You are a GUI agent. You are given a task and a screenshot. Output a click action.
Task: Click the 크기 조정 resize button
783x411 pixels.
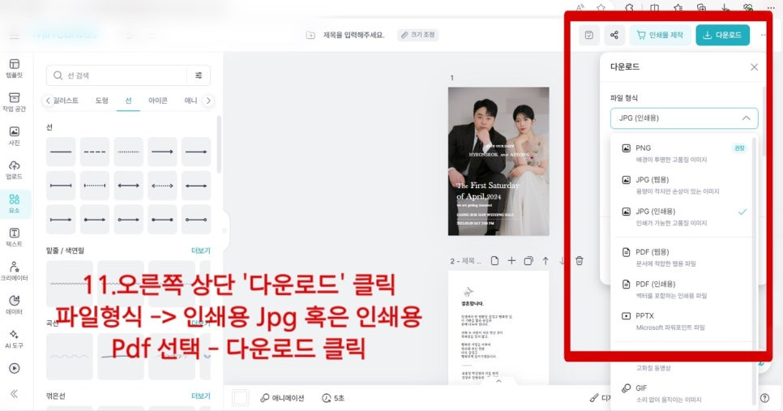point(418,35)
